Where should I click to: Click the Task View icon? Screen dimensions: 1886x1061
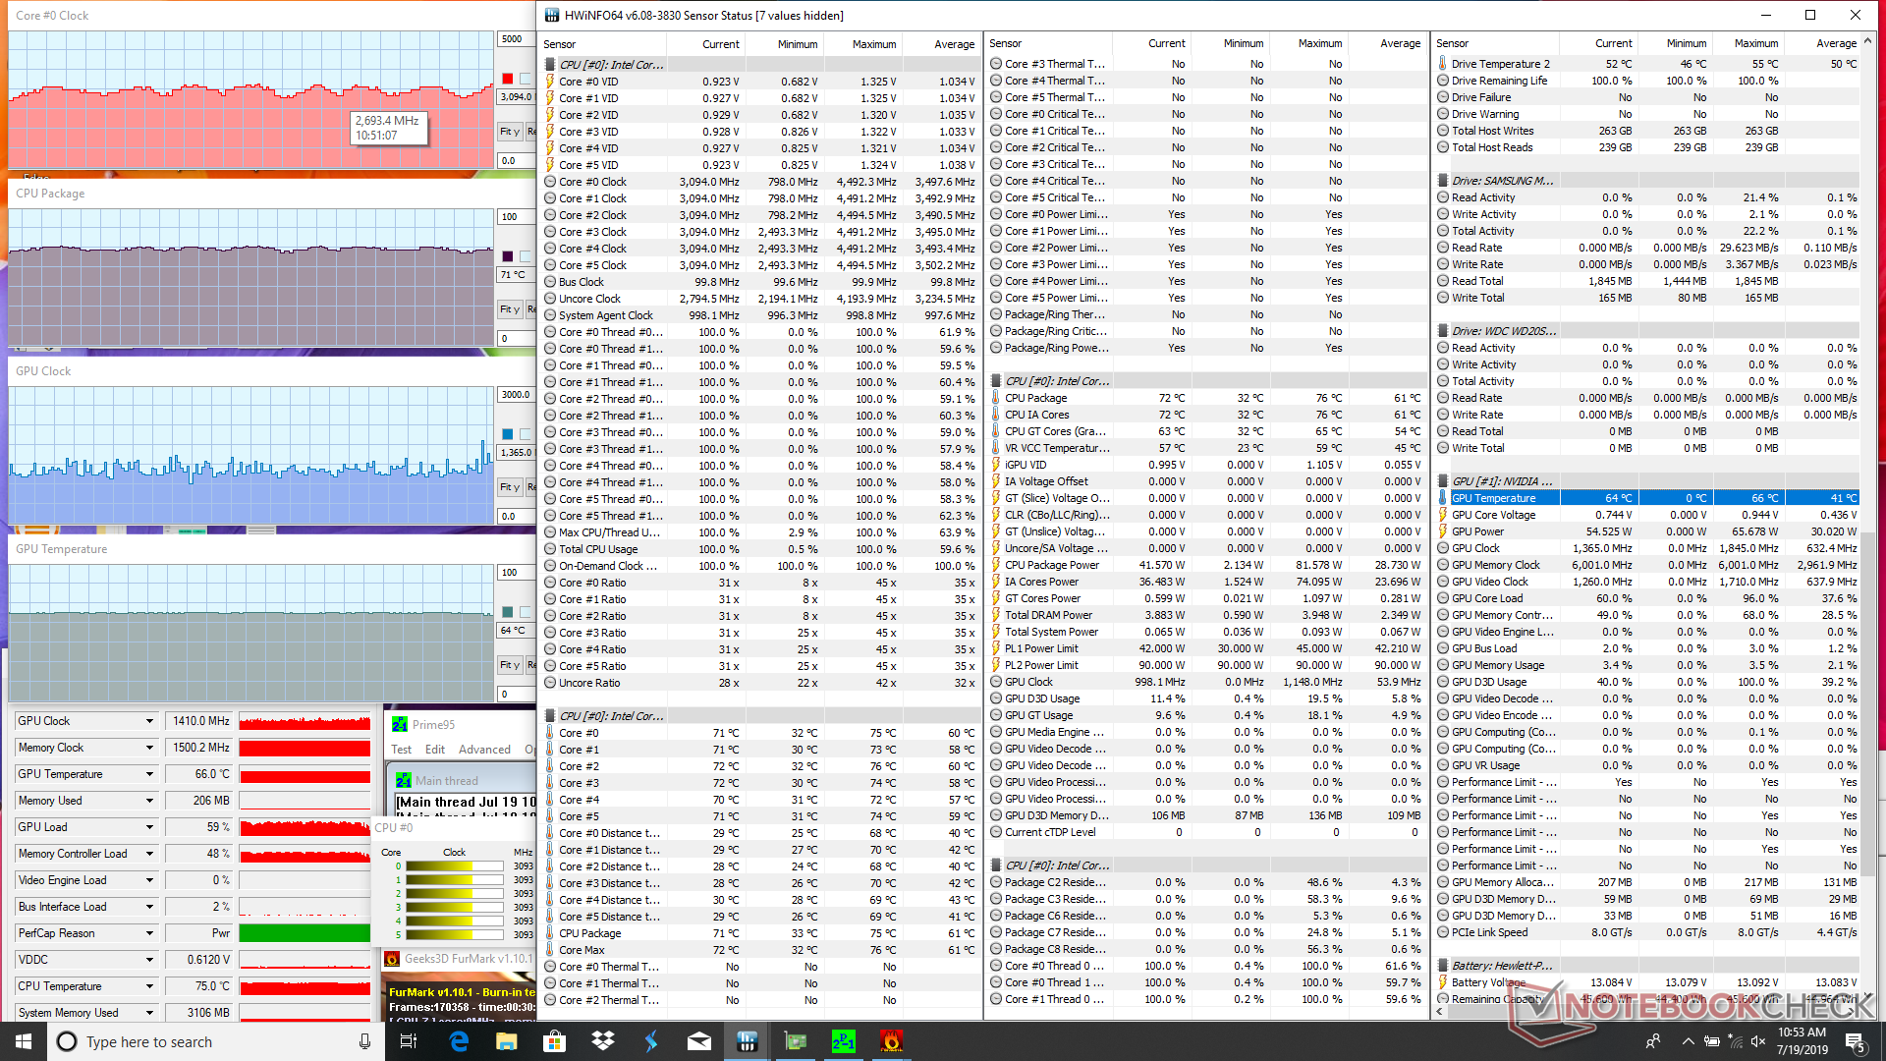[410, 1041]
